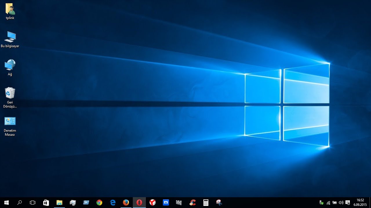The width and height of the screenshot is (371, 208).
Task: Open the Action Center notifications
Action: click(x=348, y=203)
